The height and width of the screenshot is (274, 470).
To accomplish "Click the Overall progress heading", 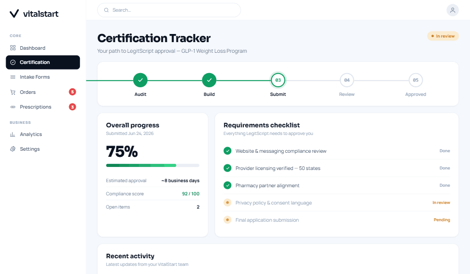I will [132, 125].
